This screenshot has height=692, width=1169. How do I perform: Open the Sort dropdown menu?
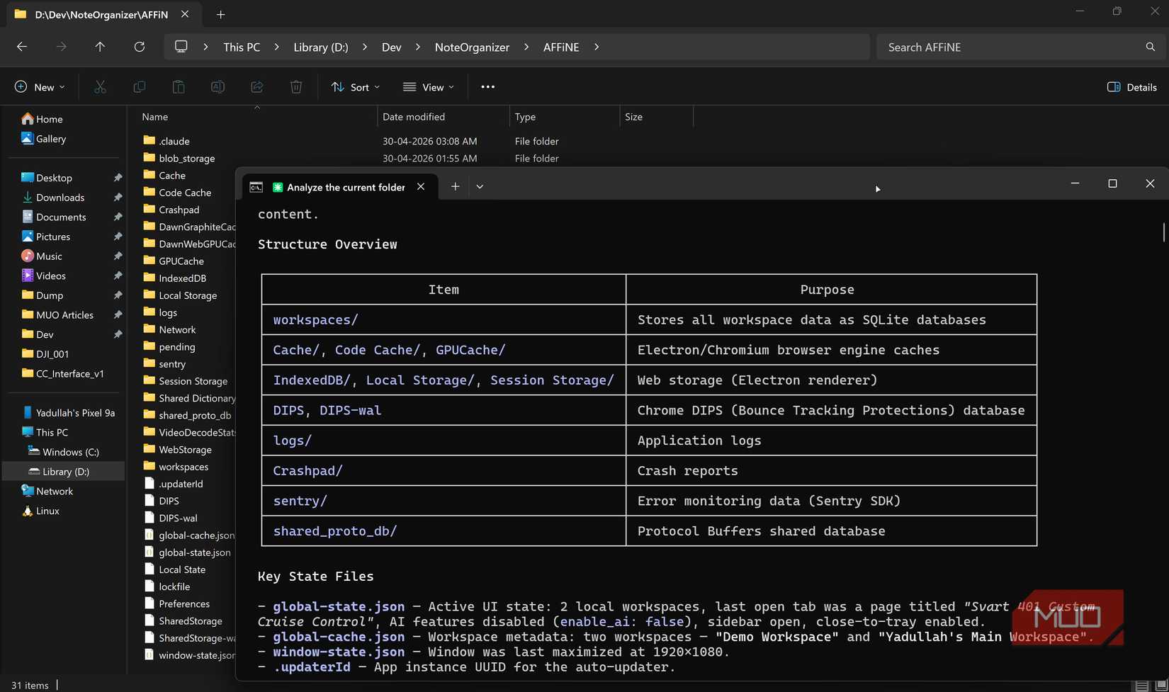pos(356,87)
